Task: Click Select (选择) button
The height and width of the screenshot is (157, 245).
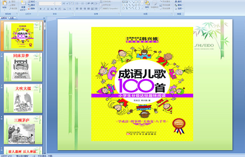Action: pyautogui.click(x=179, y=8)
